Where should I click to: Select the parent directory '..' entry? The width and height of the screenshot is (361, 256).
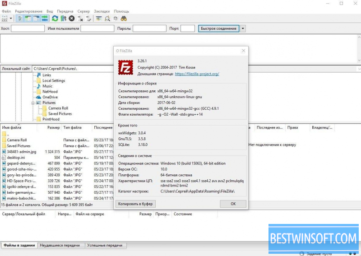(5, 134)
